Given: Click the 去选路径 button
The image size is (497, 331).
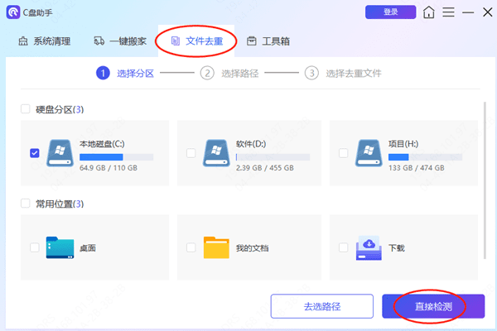Looking at the screenshot, I should coord(321,306).
